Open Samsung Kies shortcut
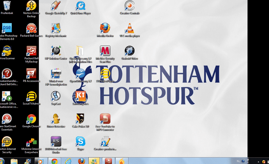The height and width of the screenshot is (164, 269). pos(80,96)
